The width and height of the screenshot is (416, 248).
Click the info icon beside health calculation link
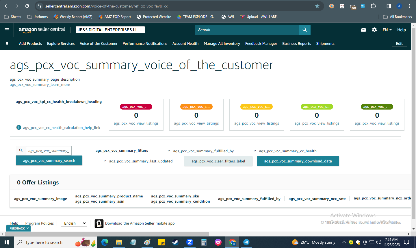point(19,127)
